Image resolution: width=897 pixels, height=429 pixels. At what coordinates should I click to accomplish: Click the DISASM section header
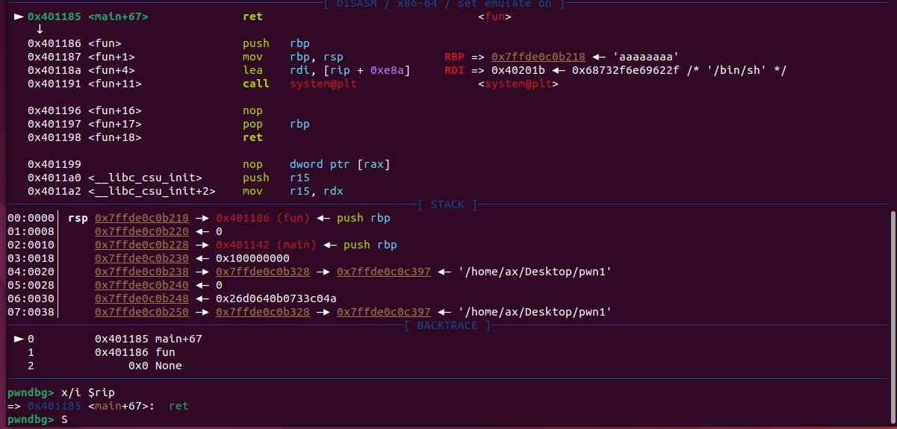tap(444, 4)
